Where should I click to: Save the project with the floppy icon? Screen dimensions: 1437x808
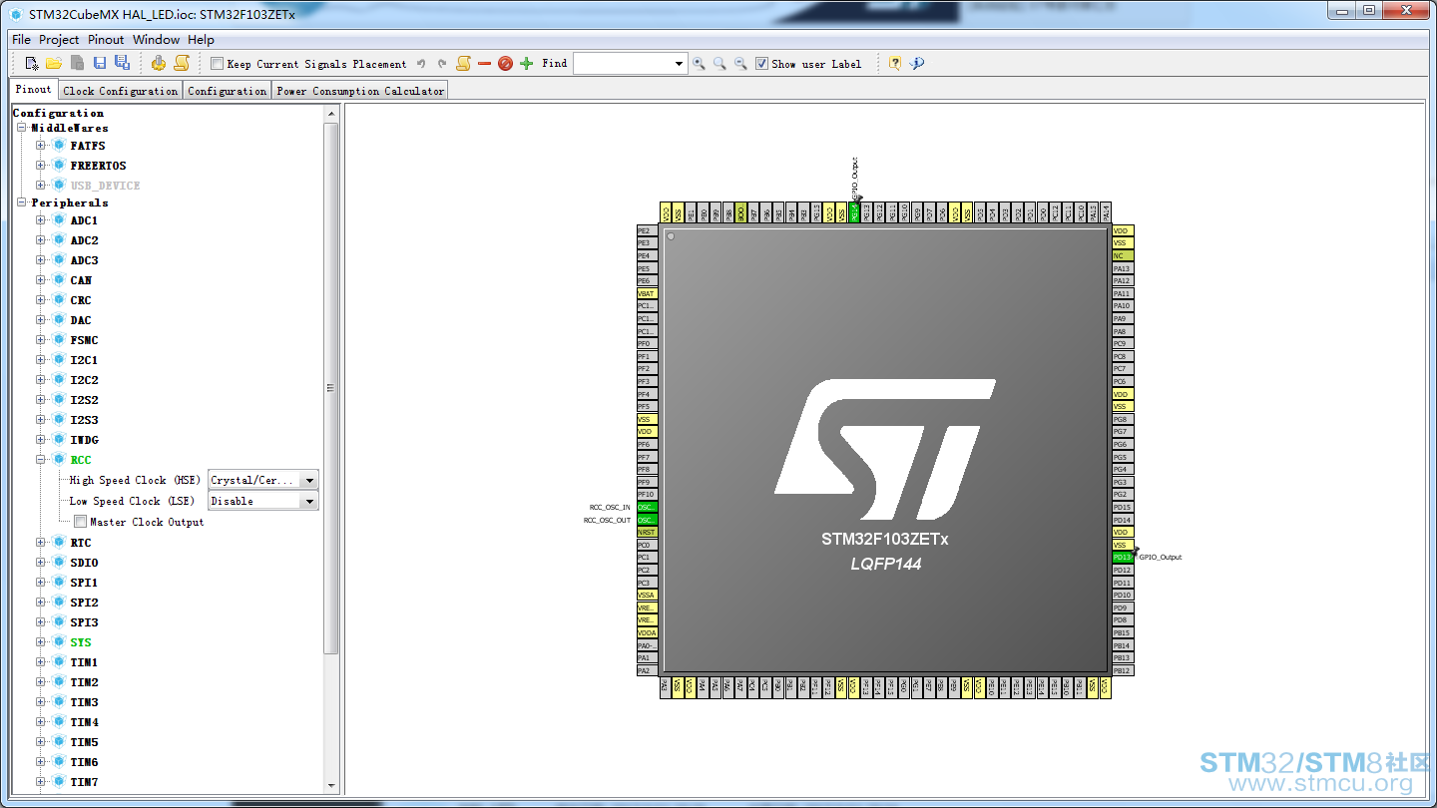coord(100,64)
